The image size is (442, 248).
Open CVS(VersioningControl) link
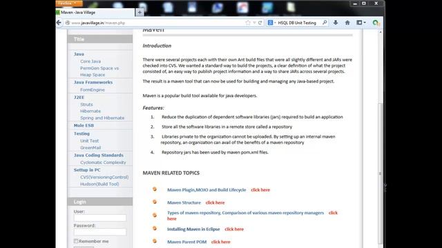pos(104,177)
